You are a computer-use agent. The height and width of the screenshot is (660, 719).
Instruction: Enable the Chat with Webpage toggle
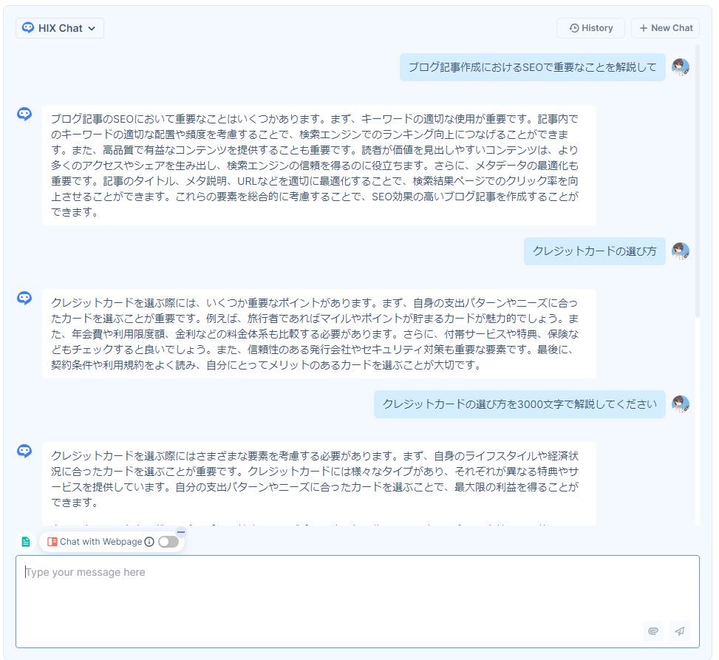tap(169, 542)
